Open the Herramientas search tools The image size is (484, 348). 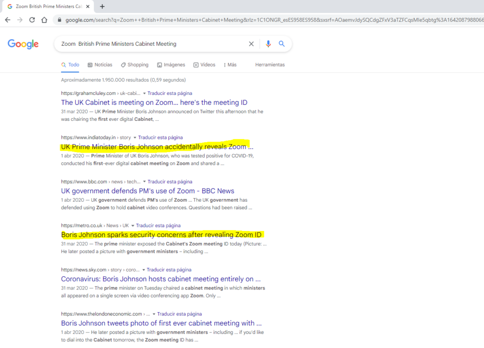tap(270, 65)
